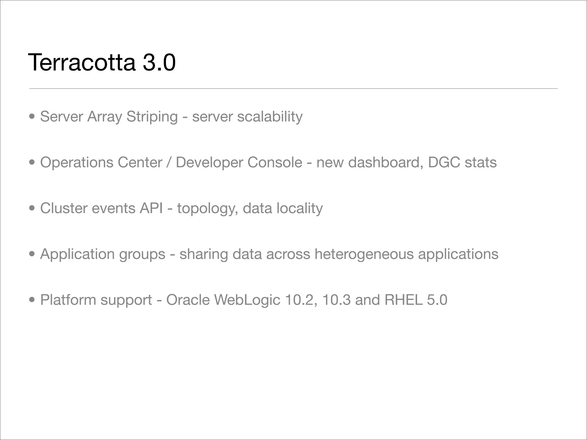Click the bullet dot before 'Platform support'
The width and height of the screenshot is (587, 440).
pyautogui.click(x=32, y=300)
